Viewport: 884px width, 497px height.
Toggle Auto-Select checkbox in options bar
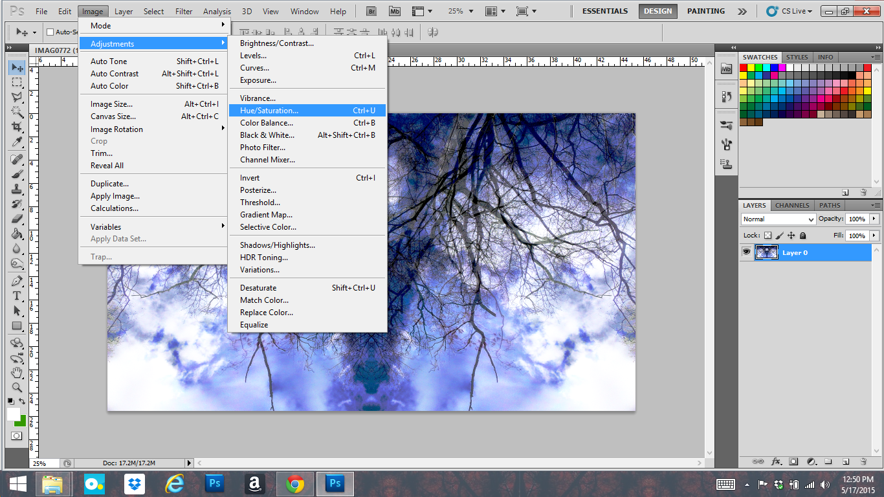coord(50,32)
